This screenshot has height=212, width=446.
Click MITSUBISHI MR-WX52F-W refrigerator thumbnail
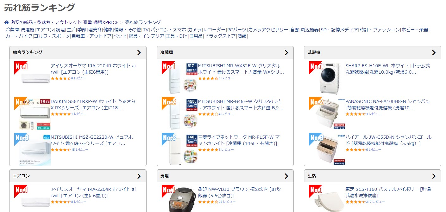[180, 78]
